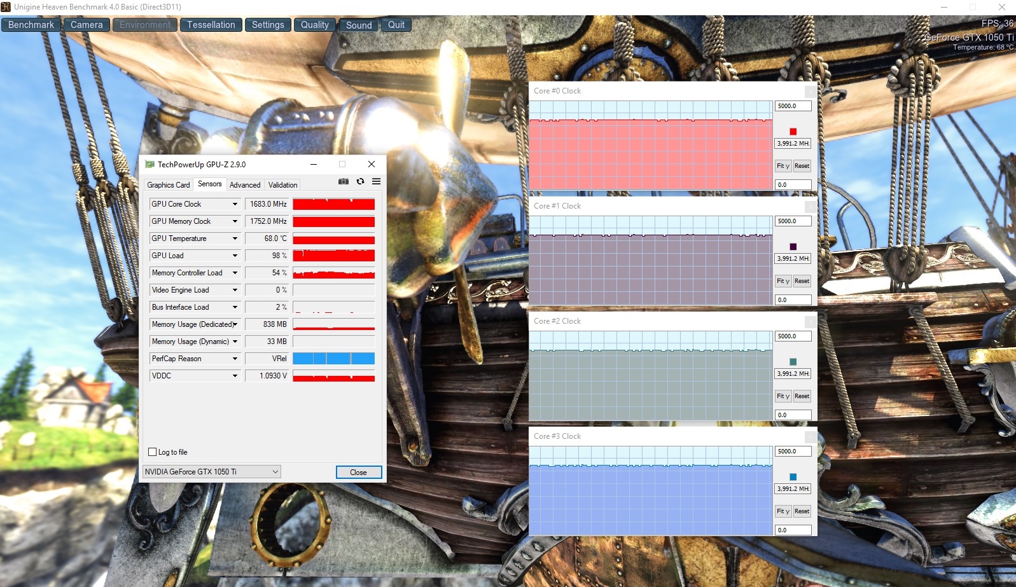This screenshot has height=587, width=1016.
Task: Switch to the Advanced tab
Action: [x=245, y=185]
